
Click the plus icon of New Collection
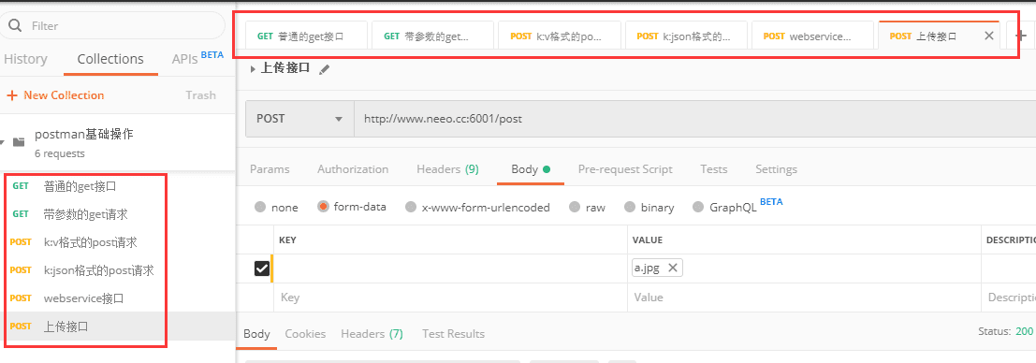click(11, 95)
